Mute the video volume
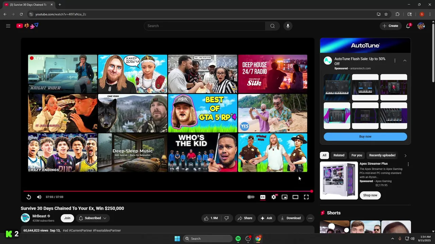This screenshot has width=435, height=244. point(39,197)
